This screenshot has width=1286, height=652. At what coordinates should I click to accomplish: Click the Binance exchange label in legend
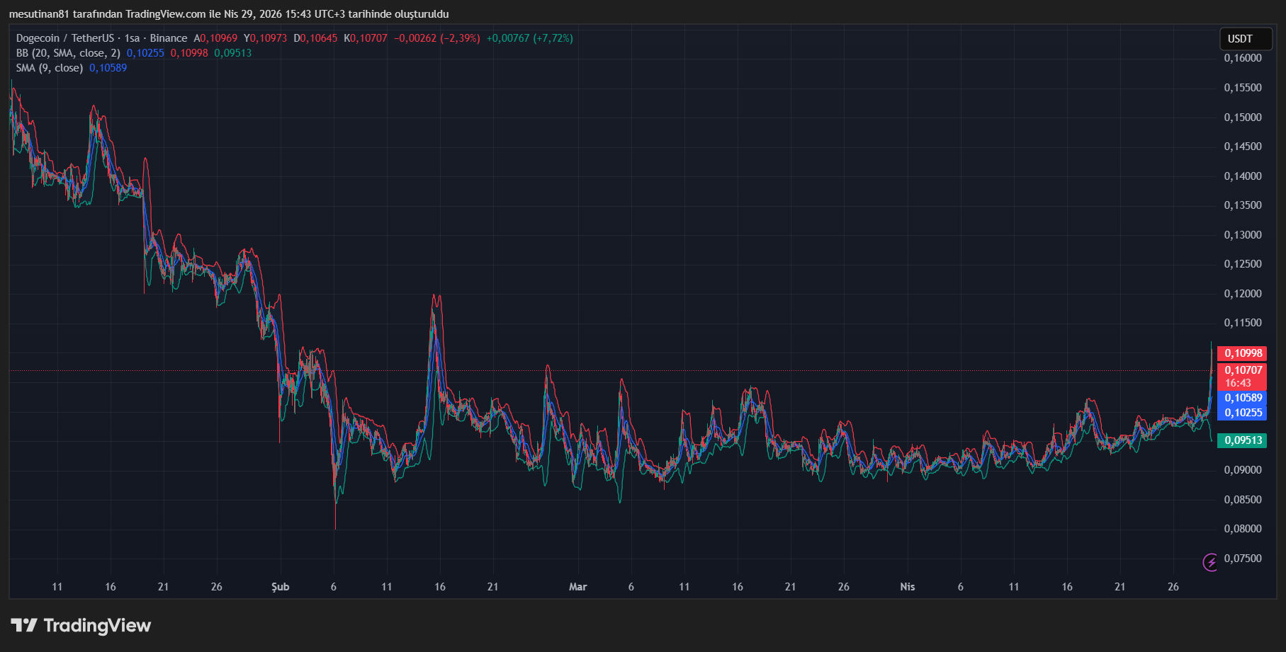point(169,38)
